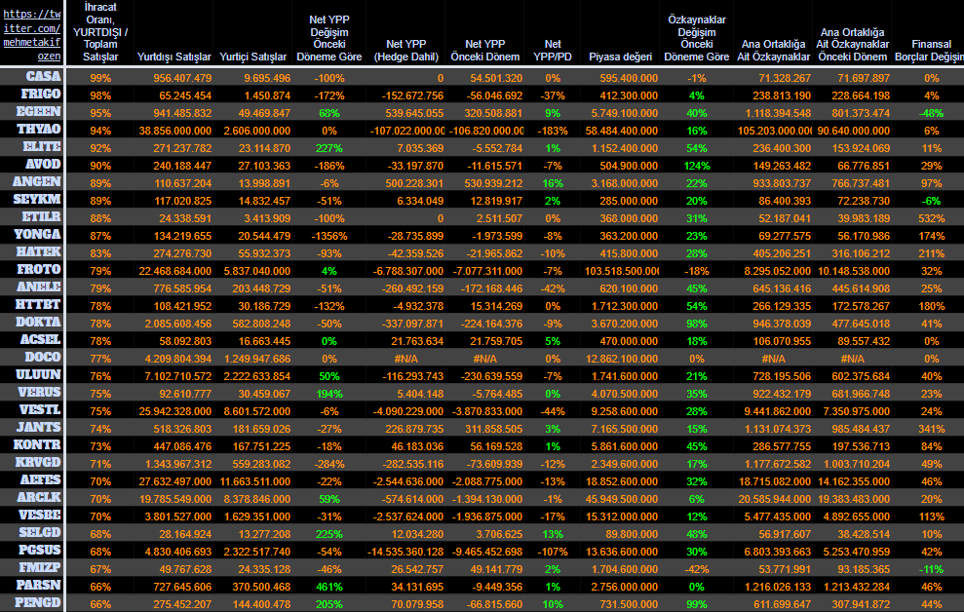Click the ARCLK ticker label
This screenshot has height=612, width=964.
(x=39, y=497)
